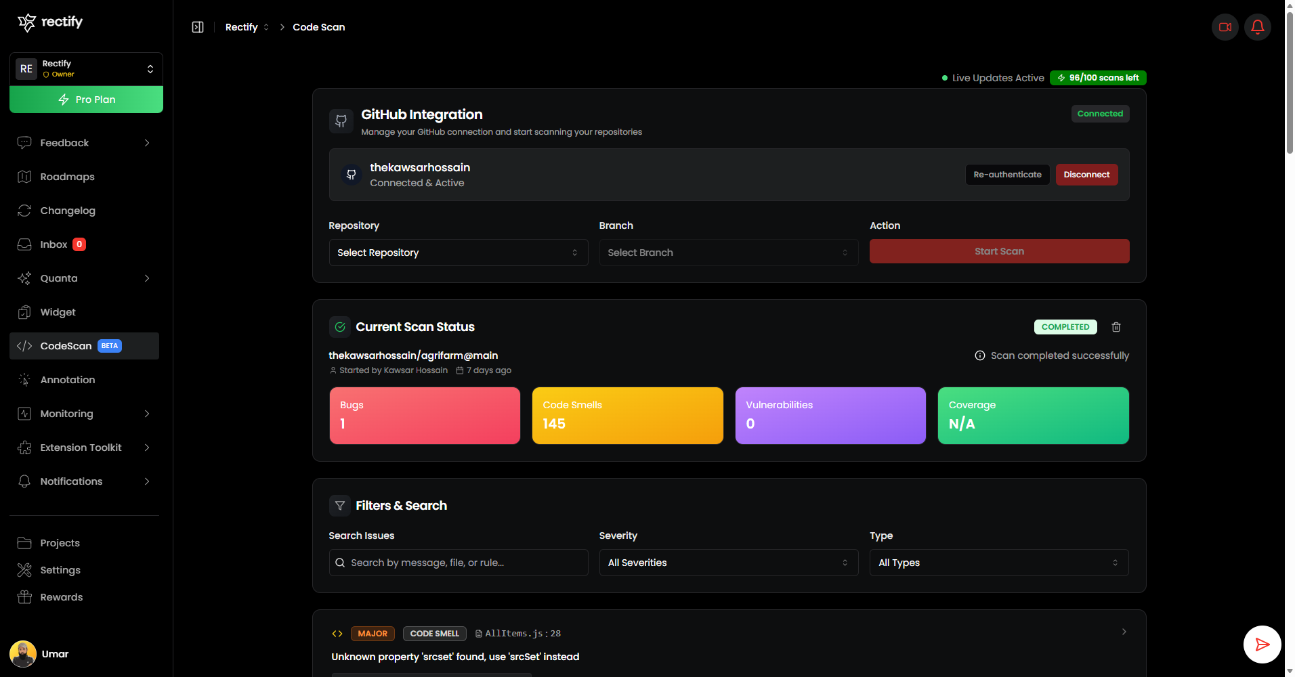Viewport: 1295px width, 677px height.
Task: Click the Filters & Search funnel icon
Action: tap(340, 506)
